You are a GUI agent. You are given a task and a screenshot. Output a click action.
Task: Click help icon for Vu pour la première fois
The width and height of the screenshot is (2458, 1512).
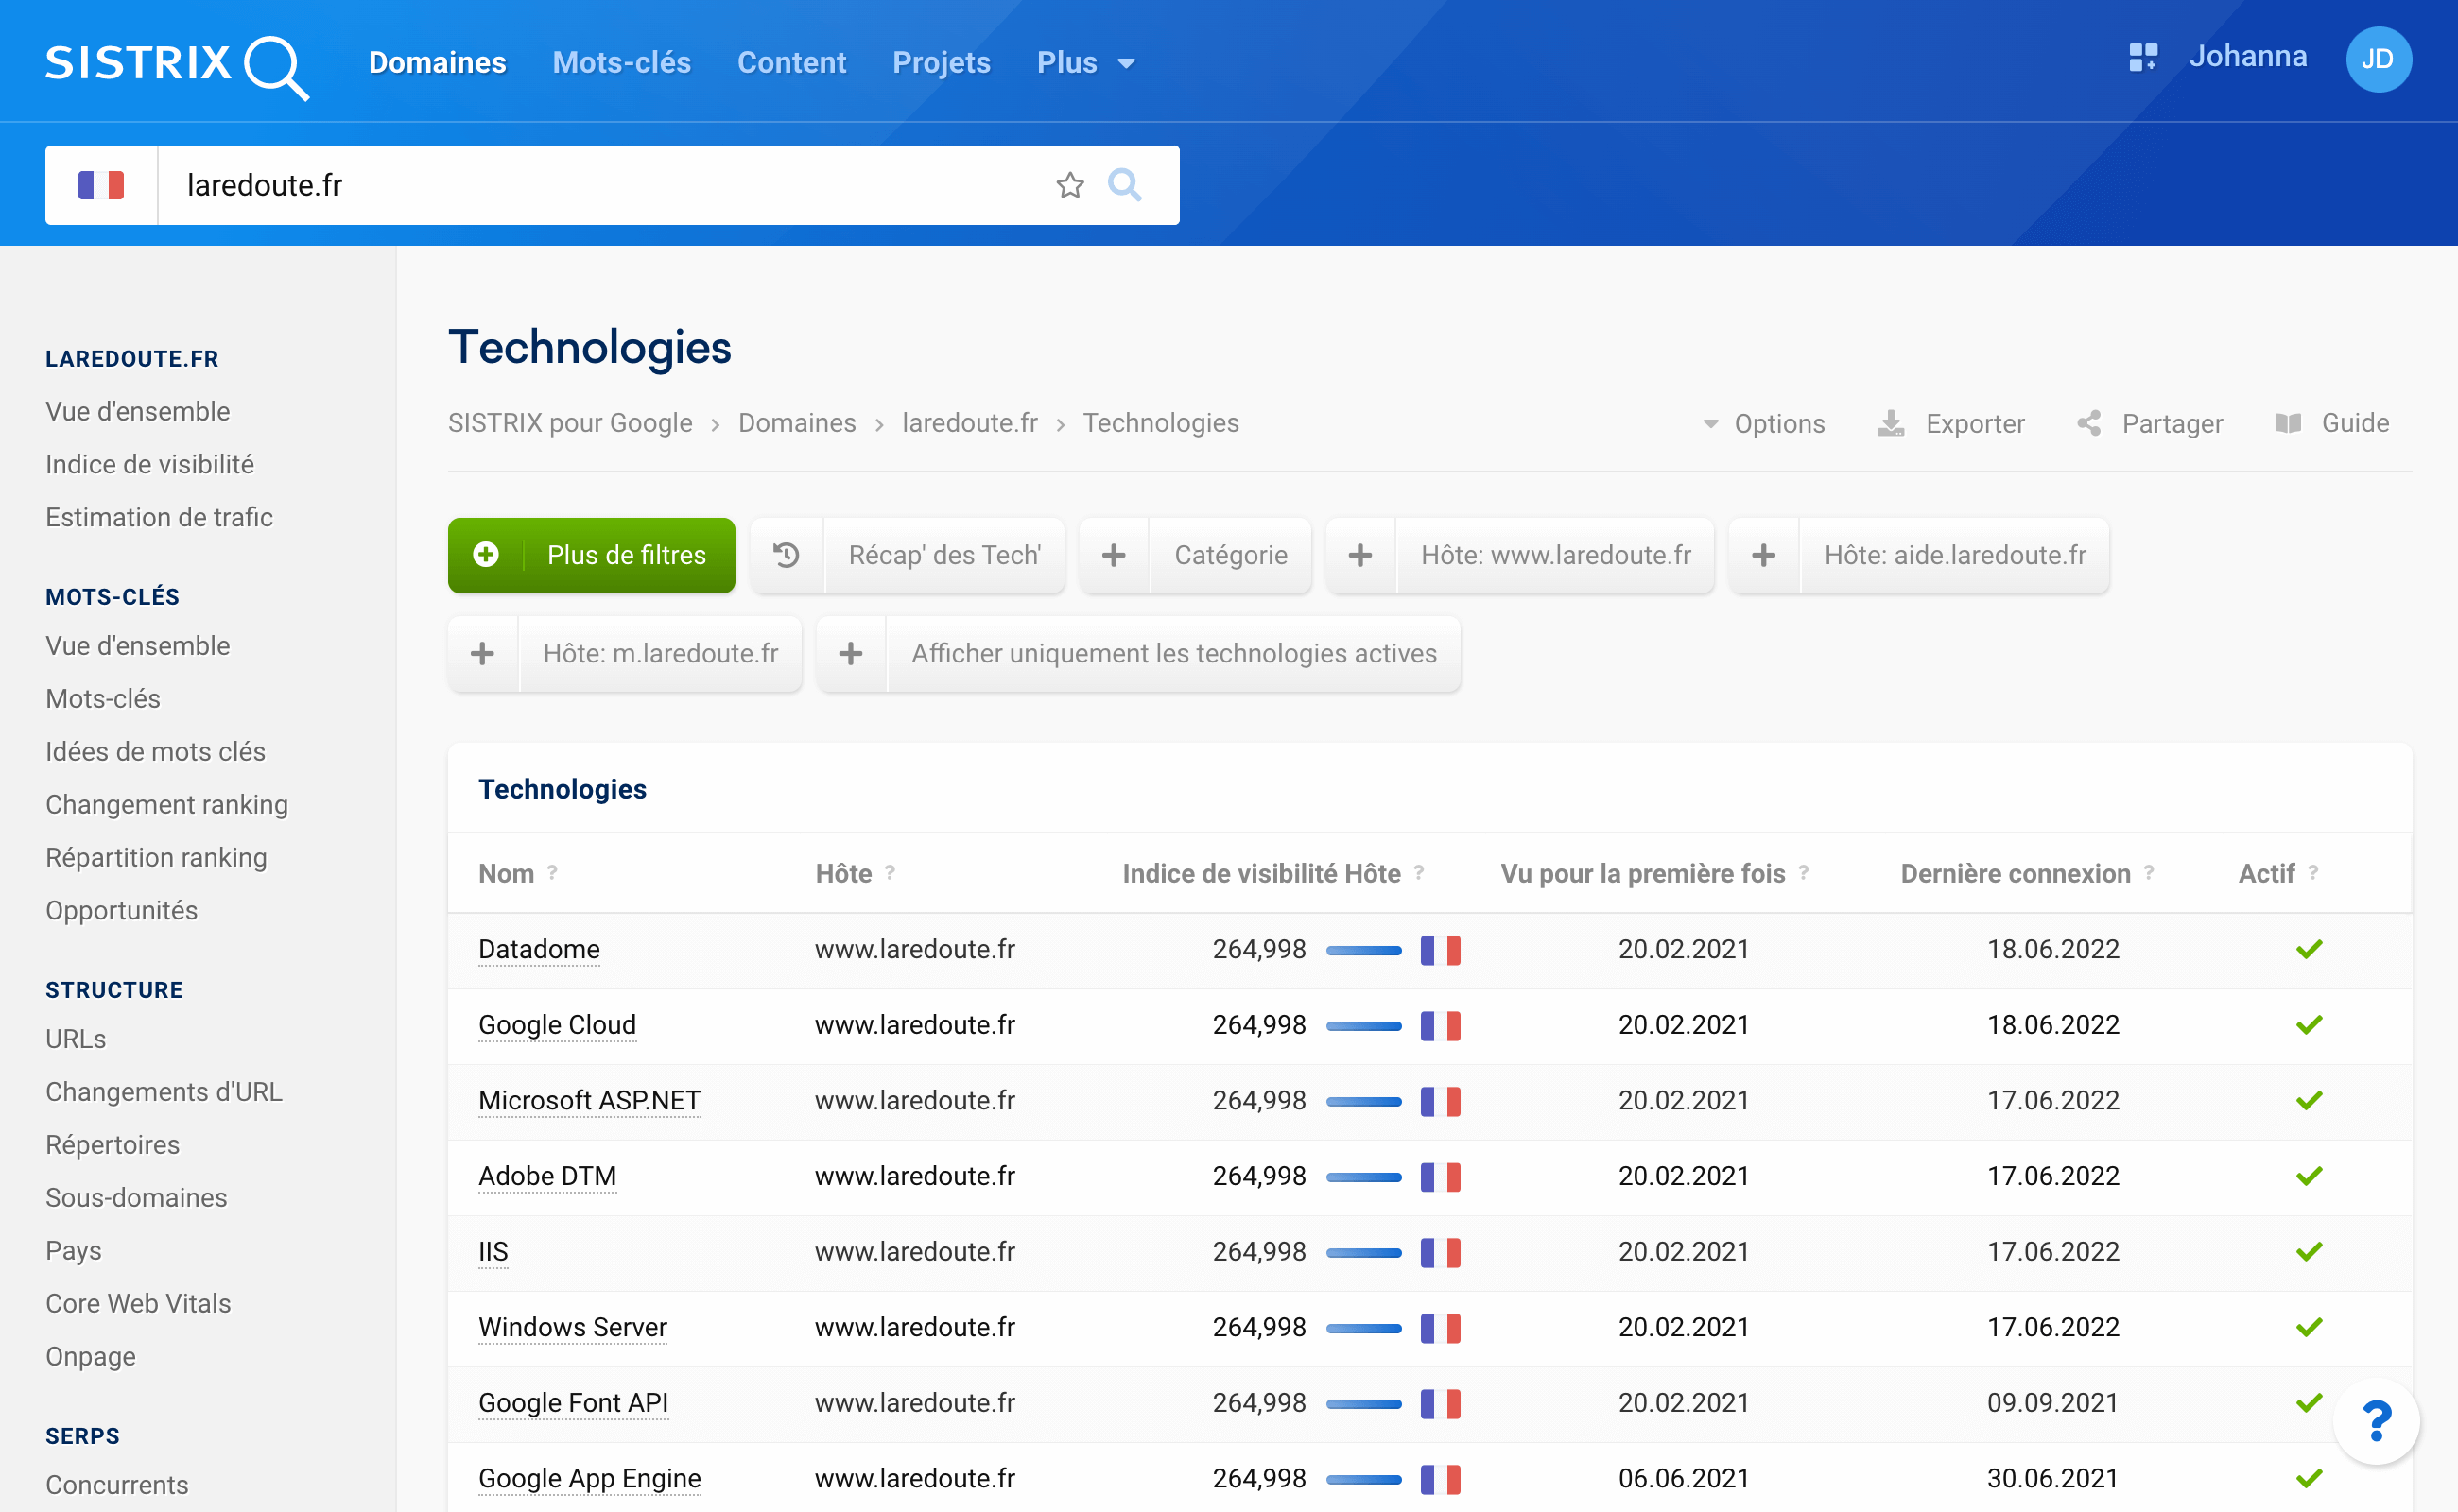pos(1803,873)
